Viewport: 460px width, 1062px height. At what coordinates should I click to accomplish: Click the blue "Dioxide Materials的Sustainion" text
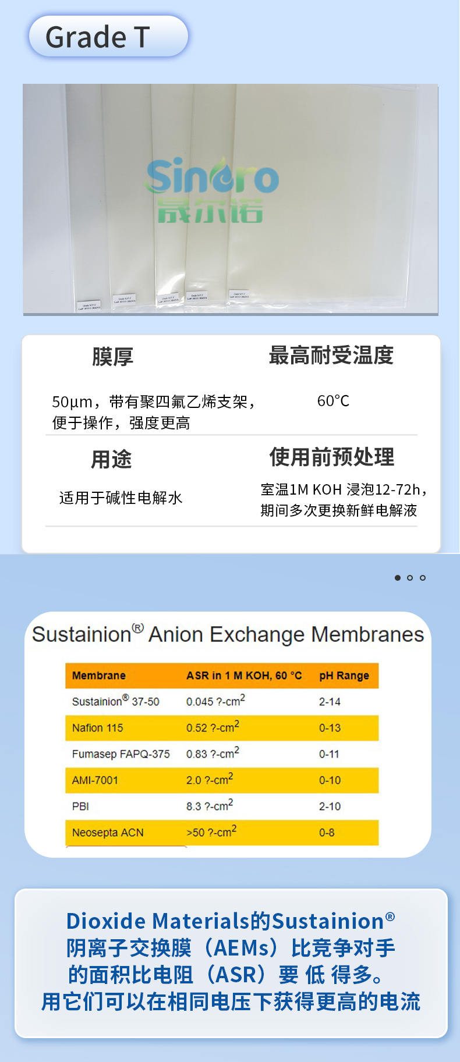(x=231, y=921)
